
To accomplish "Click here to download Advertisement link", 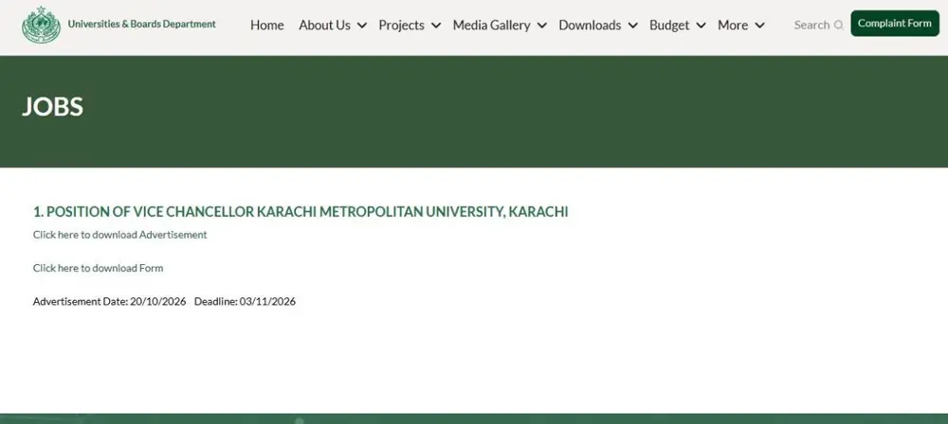I will click(x=119, y=235).
